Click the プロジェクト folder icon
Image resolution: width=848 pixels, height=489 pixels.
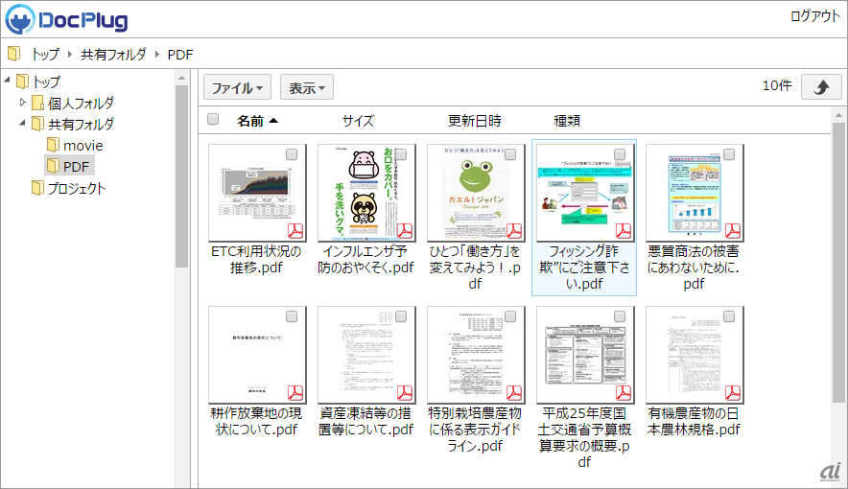point(37,188)
